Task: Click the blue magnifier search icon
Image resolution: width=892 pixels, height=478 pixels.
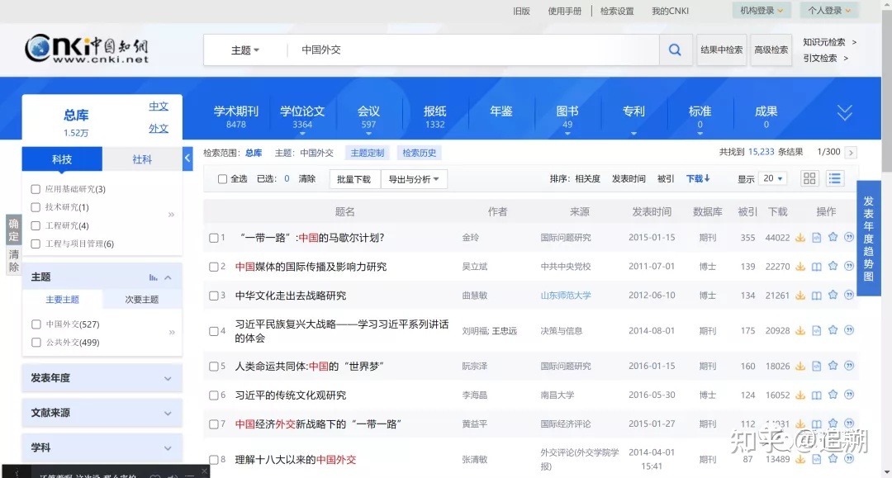Action: (675, 50)
